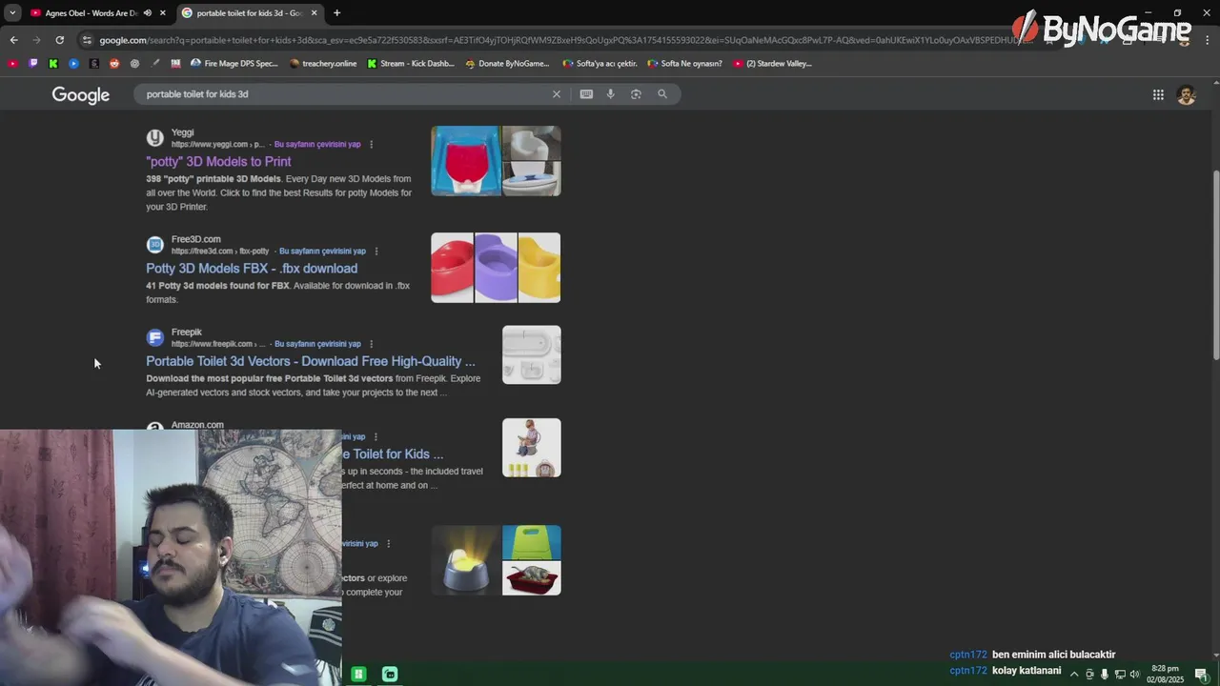Open the taskbar volume control
The width and height of the screenshot is (1220, 686).
click(x=1134, y=675)
